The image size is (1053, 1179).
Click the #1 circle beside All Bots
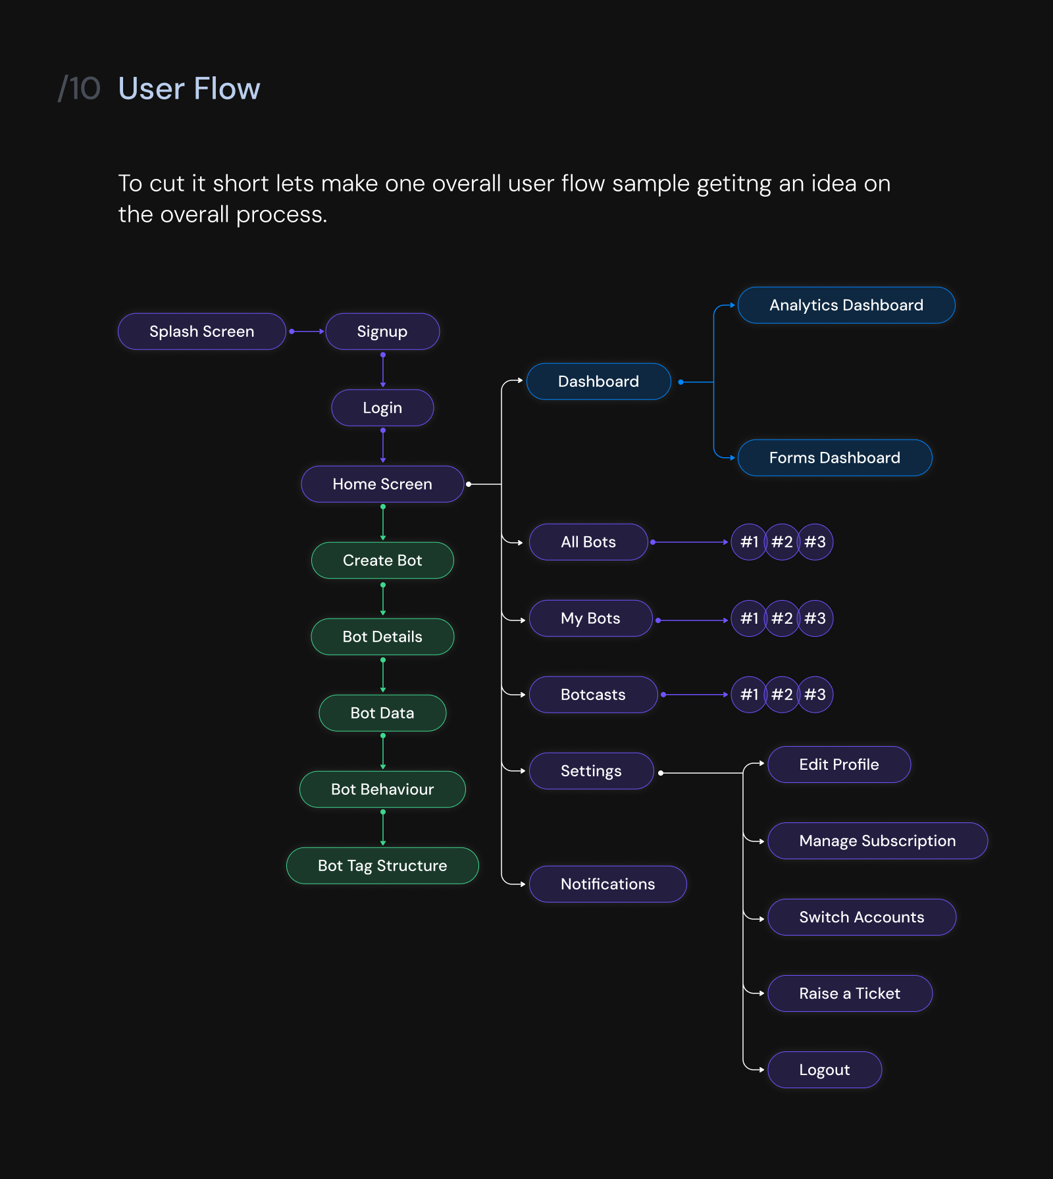[x=749, y=542]
